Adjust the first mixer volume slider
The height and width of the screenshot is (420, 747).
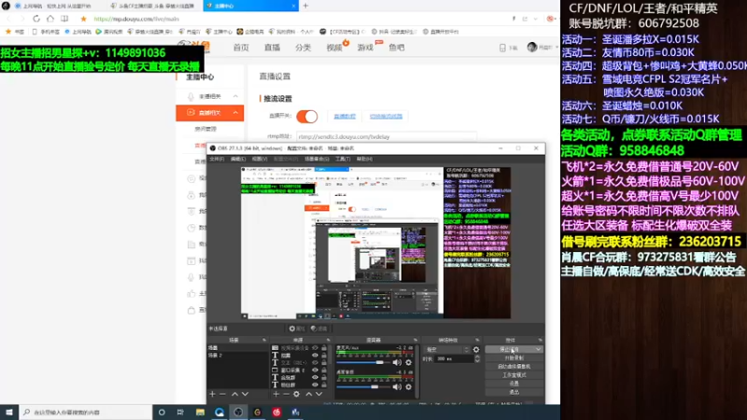[x=363, y=362]
